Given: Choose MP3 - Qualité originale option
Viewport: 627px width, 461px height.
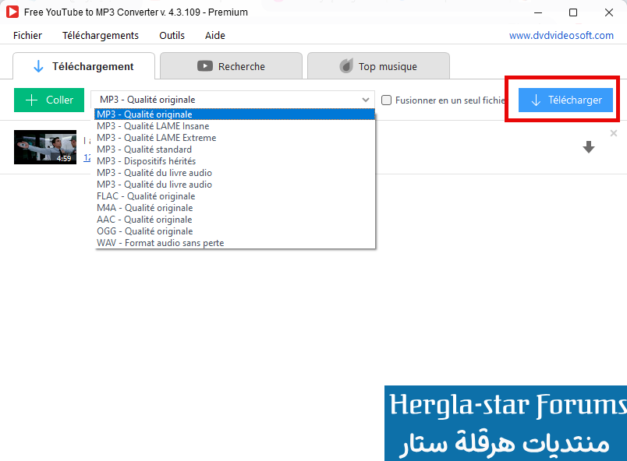Looking at the screenshot, I should [x=236, y=114].
